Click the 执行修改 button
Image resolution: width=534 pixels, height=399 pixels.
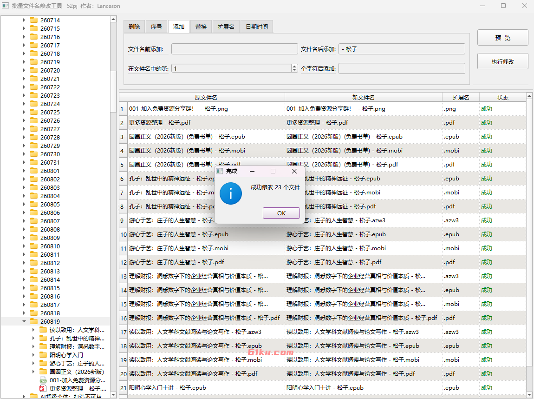[503, 61]
